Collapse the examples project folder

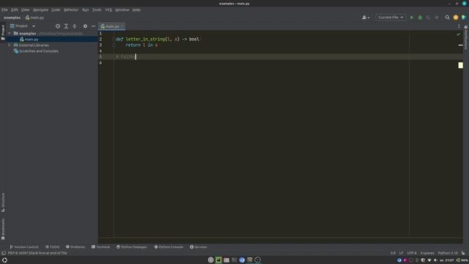click(x=10, y=34)
